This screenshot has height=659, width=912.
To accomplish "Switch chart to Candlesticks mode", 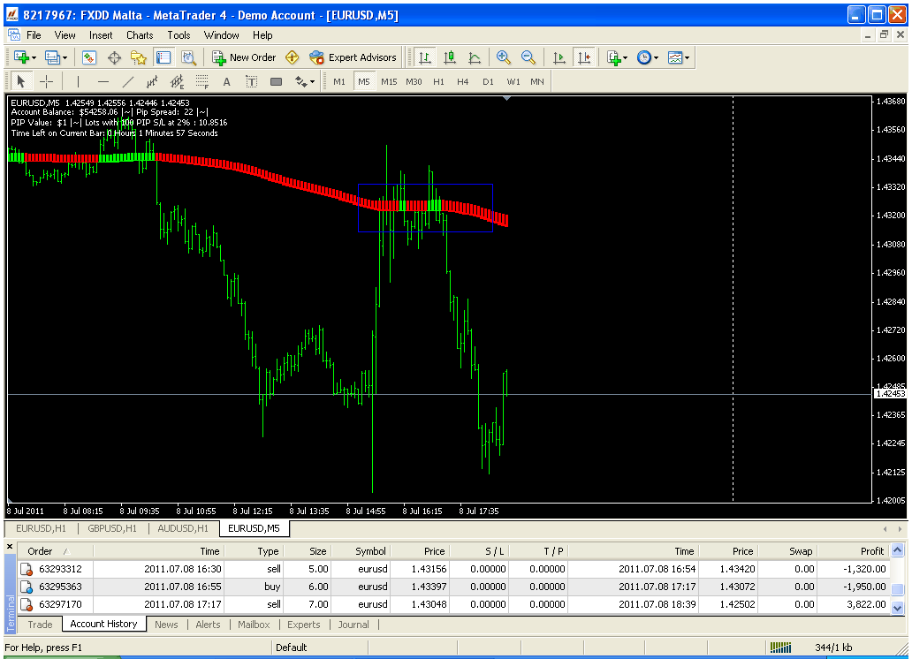I will pos(450,57).
